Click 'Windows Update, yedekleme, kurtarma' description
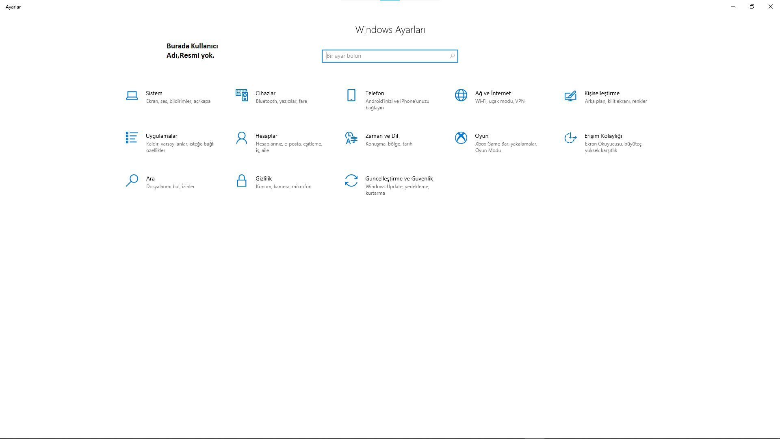 (397, 190)
